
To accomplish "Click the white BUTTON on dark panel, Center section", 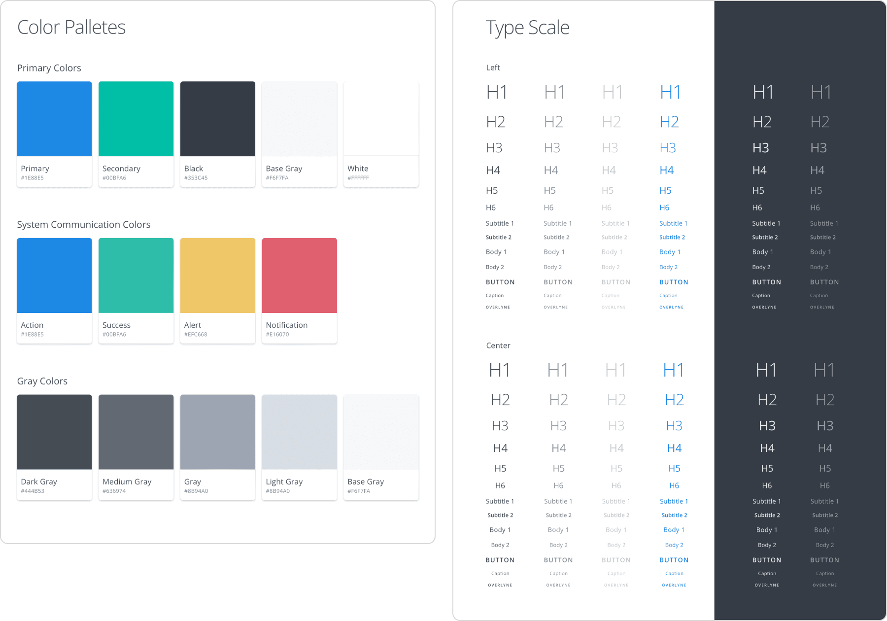I will point(767,560).
